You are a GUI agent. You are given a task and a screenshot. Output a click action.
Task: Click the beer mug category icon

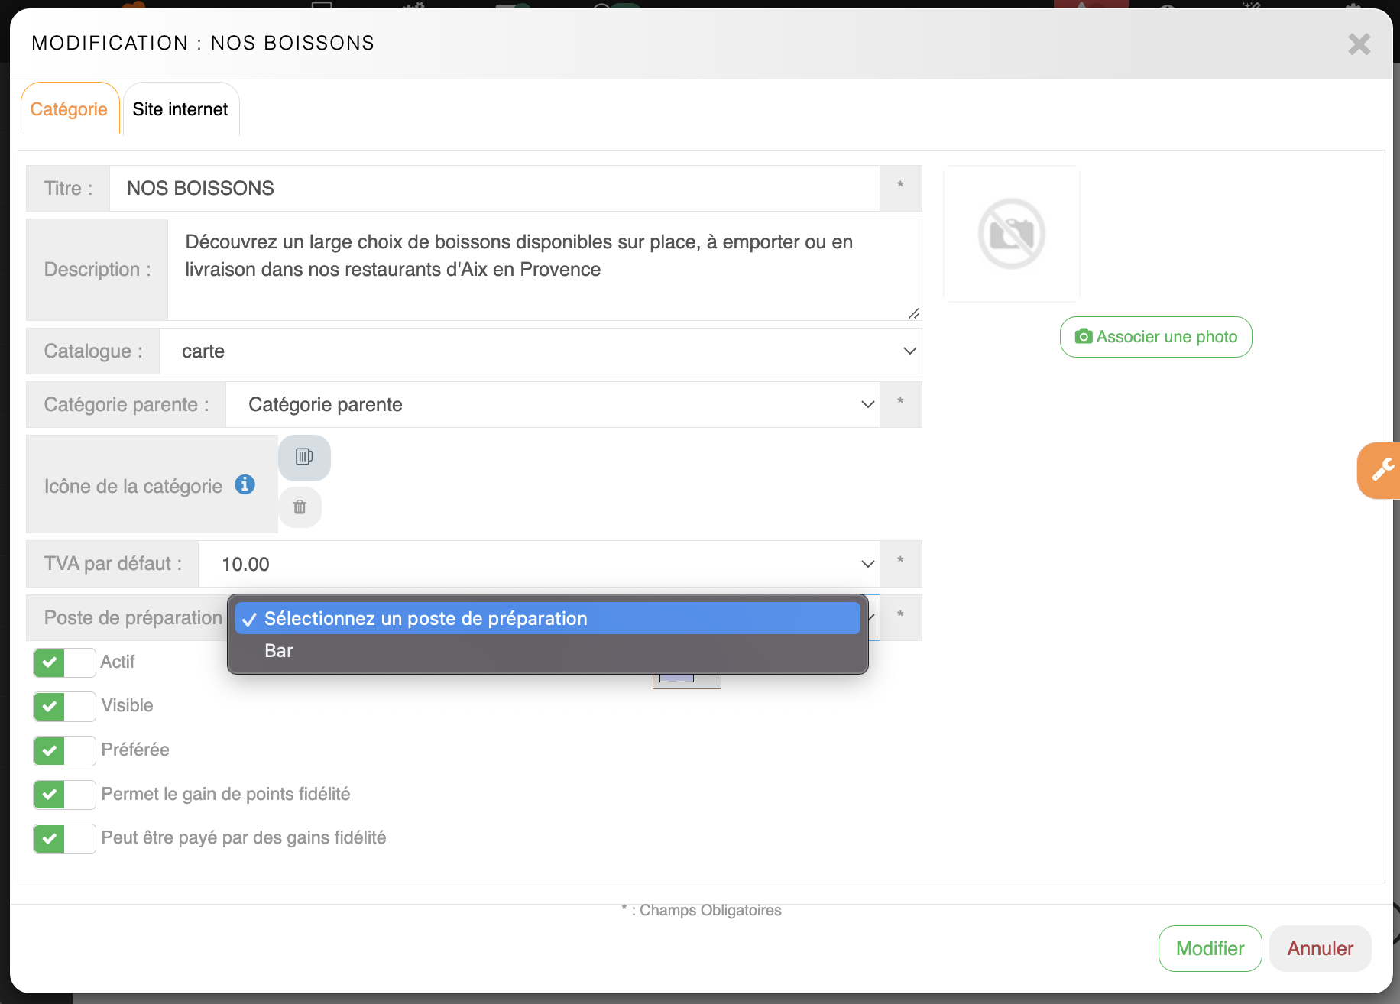pyautogui.click(x=304, y=457)
